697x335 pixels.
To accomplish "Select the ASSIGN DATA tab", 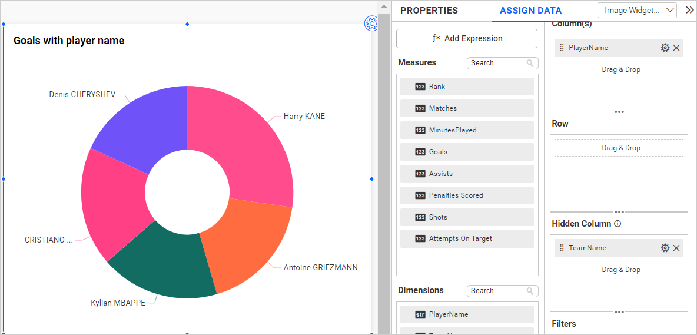I will click(530, 11).
